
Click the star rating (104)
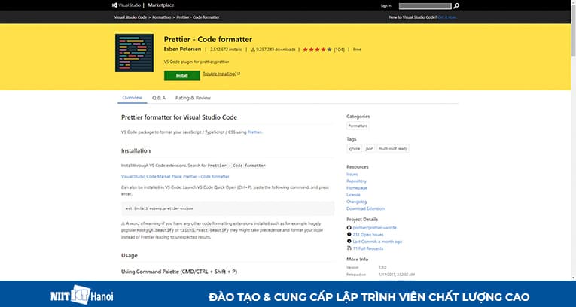coord(323,50)
